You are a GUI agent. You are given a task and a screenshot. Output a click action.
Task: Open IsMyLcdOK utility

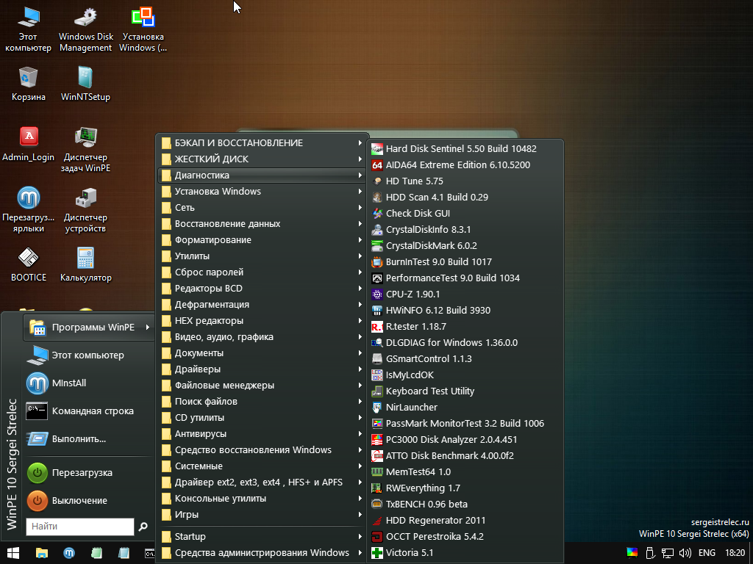click(465, 375)
